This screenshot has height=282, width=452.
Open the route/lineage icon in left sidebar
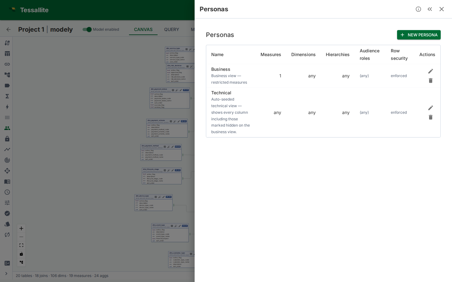coord(7,43)
